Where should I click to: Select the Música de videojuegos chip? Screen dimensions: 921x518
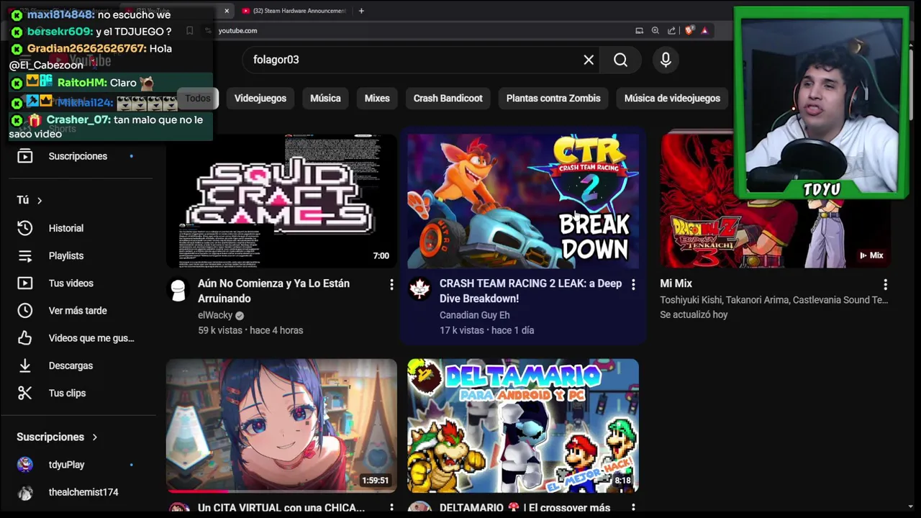[x=672, y=99]
